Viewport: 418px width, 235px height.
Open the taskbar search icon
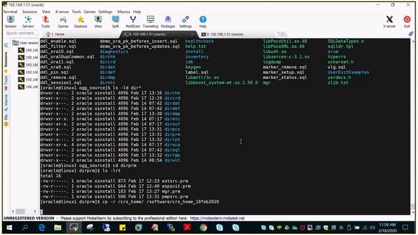[25, 228]
